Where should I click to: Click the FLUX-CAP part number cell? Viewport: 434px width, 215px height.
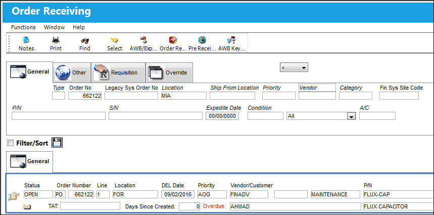(398, 194)
